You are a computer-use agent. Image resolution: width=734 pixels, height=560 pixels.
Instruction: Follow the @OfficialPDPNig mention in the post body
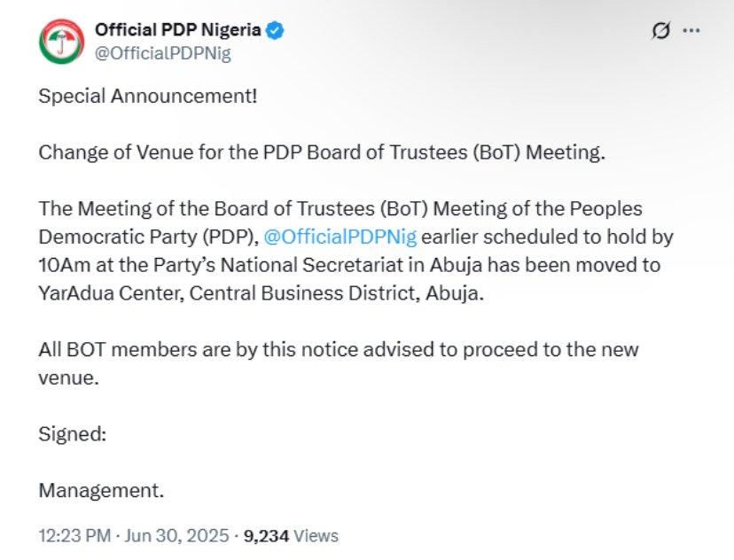(340, 237)
